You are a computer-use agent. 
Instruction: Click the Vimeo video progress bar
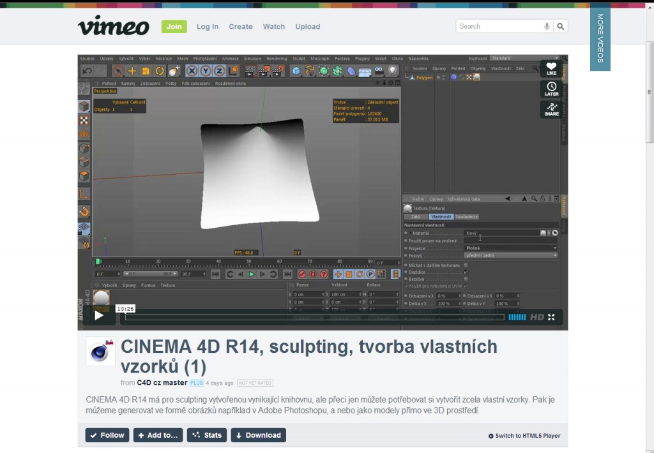[314, 317]
